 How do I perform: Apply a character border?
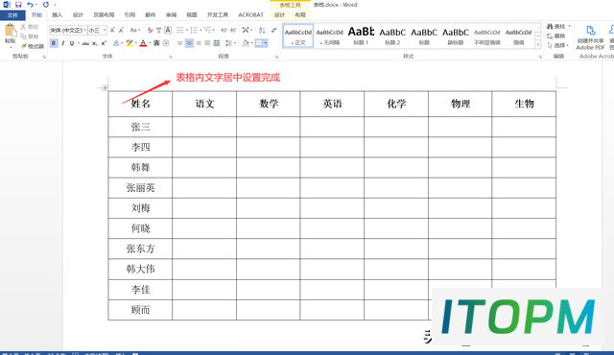tap(168, 30)
